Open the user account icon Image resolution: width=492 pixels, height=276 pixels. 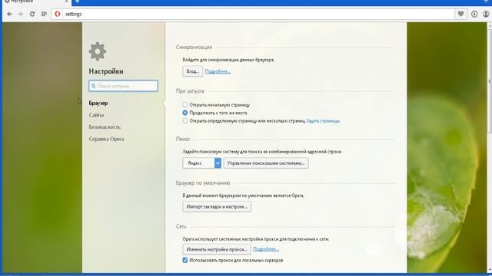coord(486,14)
